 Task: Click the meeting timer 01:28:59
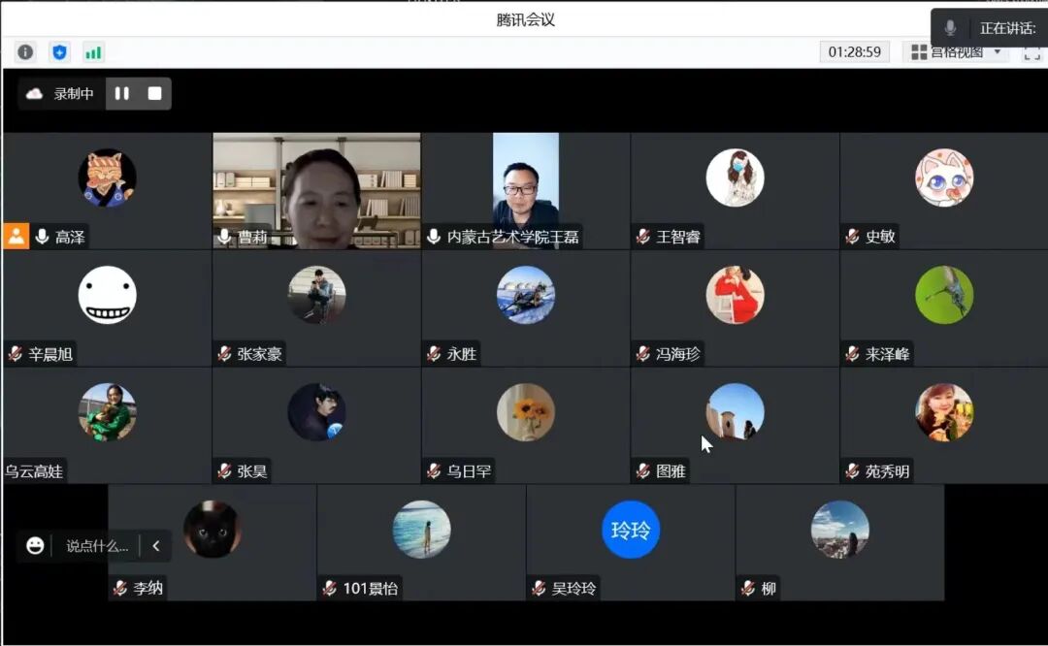tap(855, 52)
